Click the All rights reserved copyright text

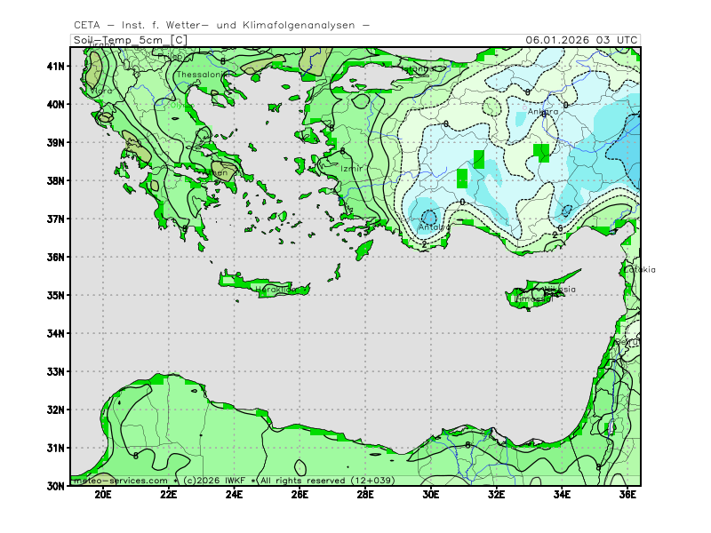[304, 480]
